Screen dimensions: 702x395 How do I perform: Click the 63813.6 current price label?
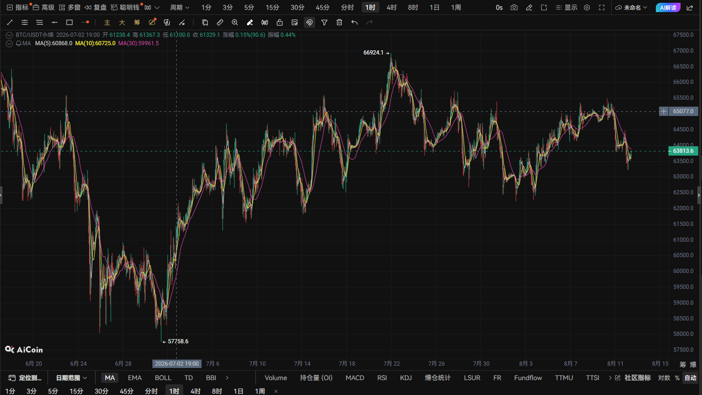[683, 151]
